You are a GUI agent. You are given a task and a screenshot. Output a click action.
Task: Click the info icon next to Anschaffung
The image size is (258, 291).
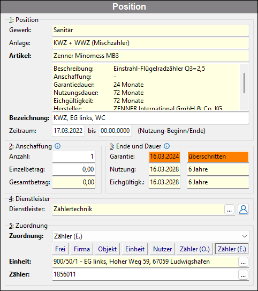[x=57, y=146]
